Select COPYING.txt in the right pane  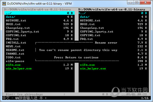[x=90, y=35]
